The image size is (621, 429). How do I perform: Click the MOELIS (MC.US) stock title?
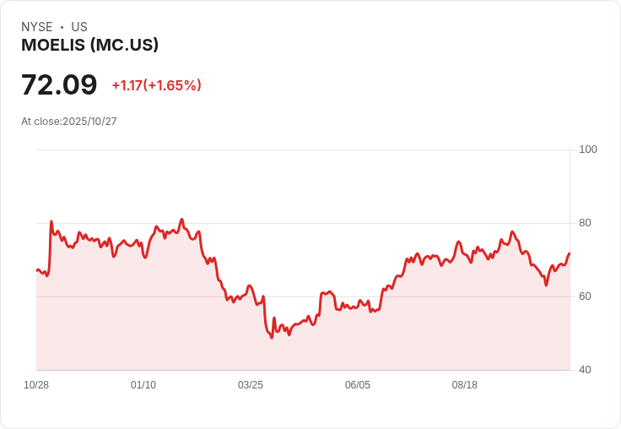(x=89, y=46)
